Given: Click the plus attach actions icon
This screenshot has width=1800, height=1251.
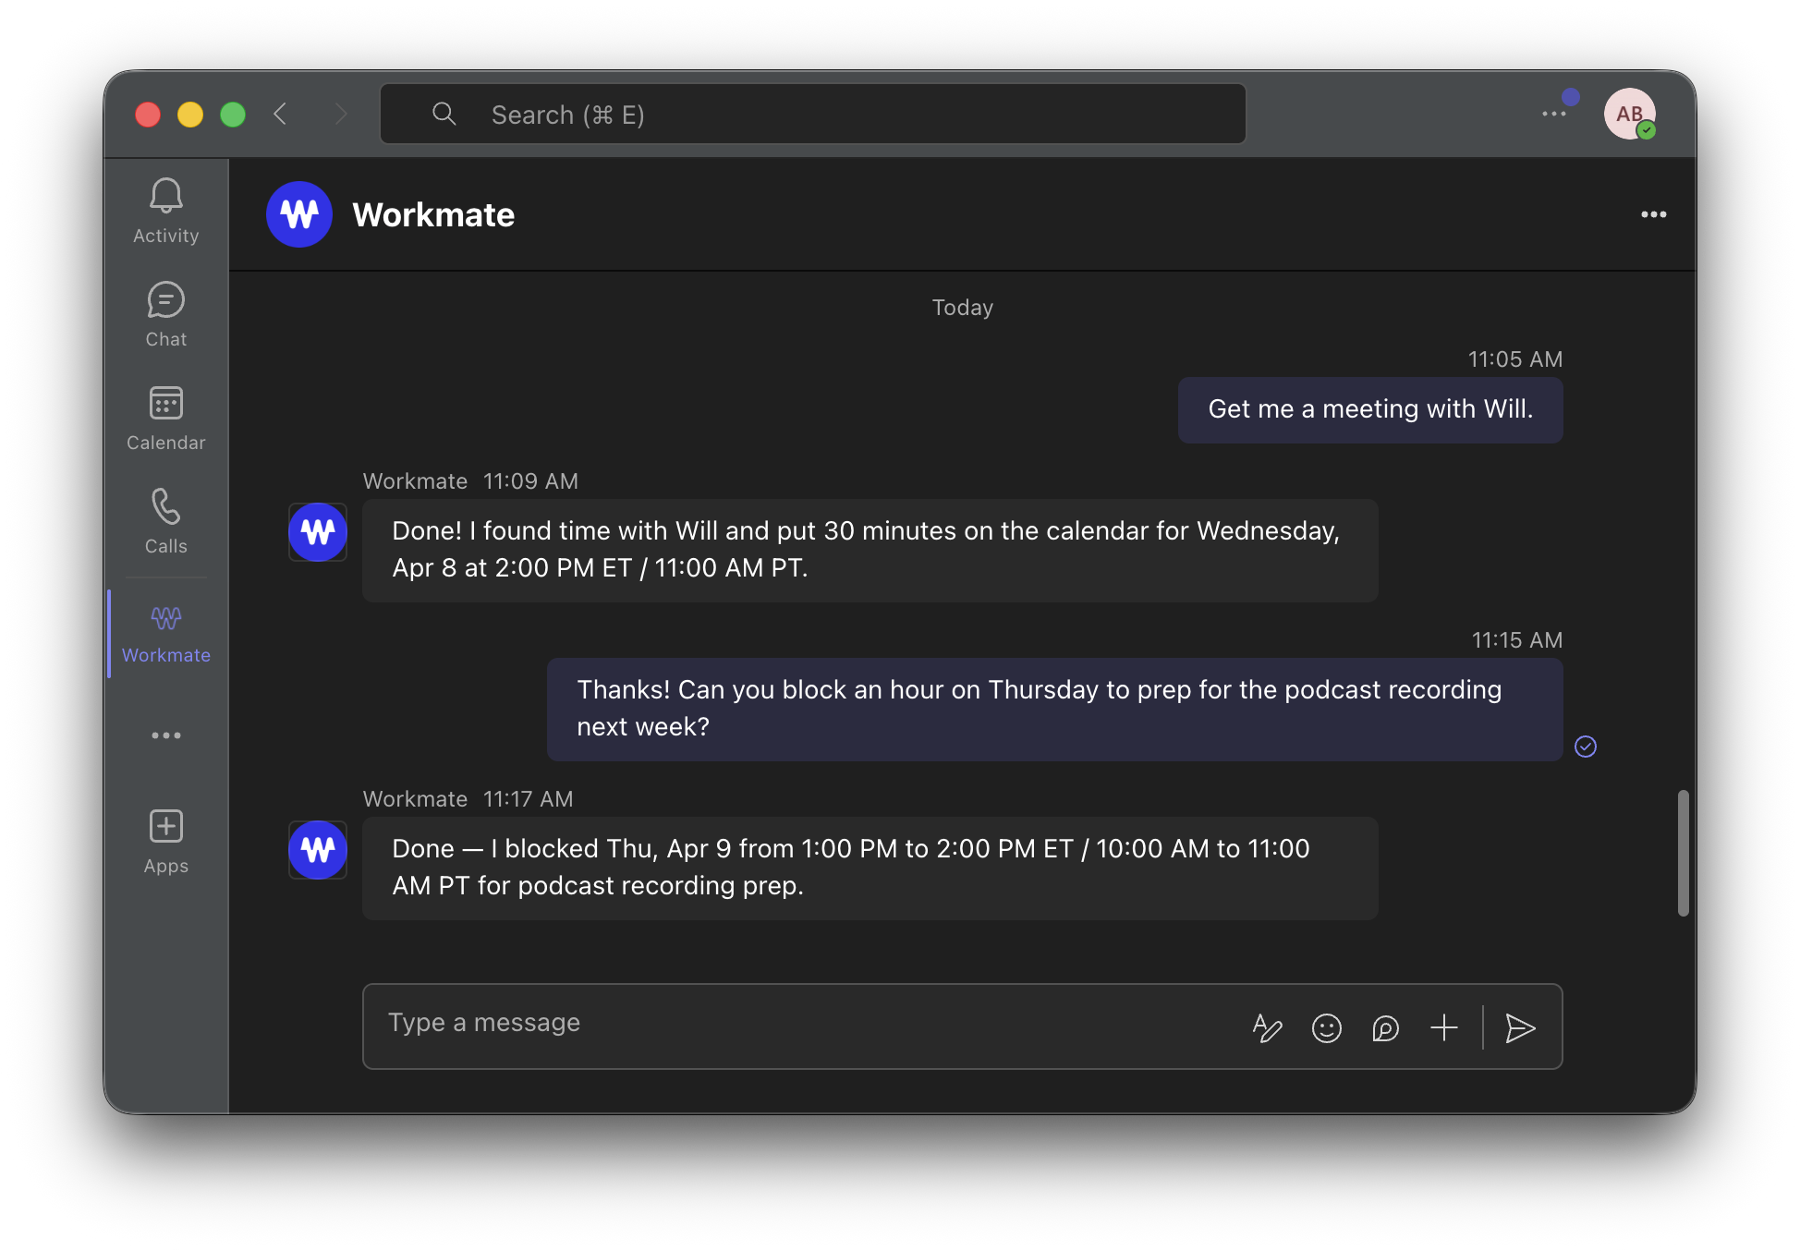Looking at the screenshot, I should (1443, 1027).
